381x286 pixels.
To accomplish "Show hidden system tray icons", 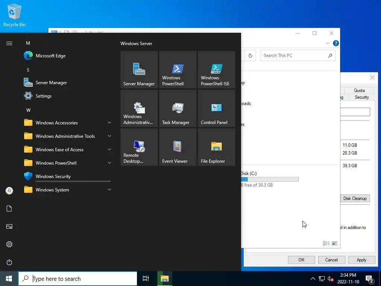I will point(313,279).
